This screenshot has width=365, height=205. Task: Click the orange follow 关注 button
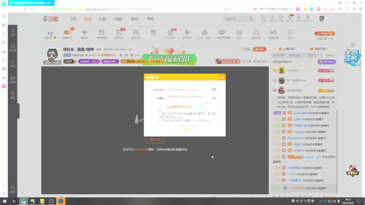pos(260,49)
